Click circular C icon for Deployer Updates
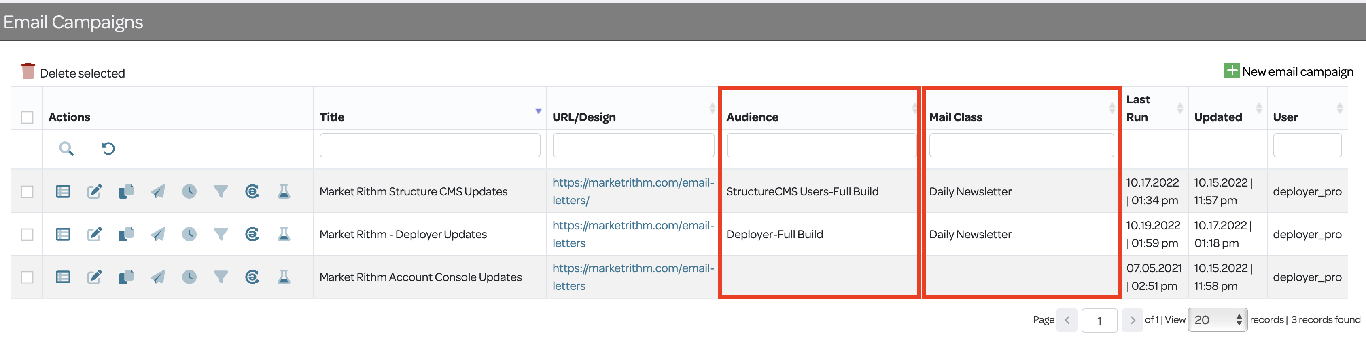 click(252, 234)
